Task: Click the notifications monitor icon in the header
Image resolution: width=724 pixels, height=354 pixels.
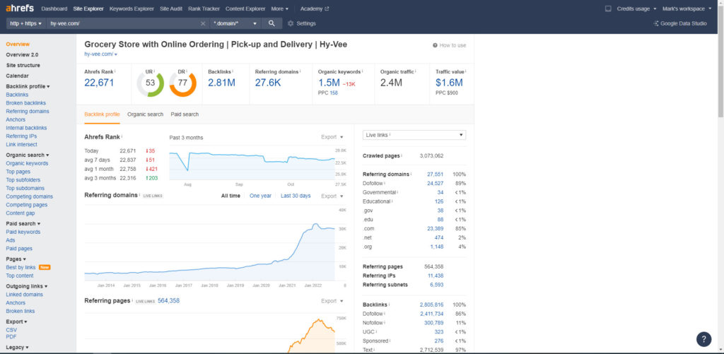Action: coord(608,8)
